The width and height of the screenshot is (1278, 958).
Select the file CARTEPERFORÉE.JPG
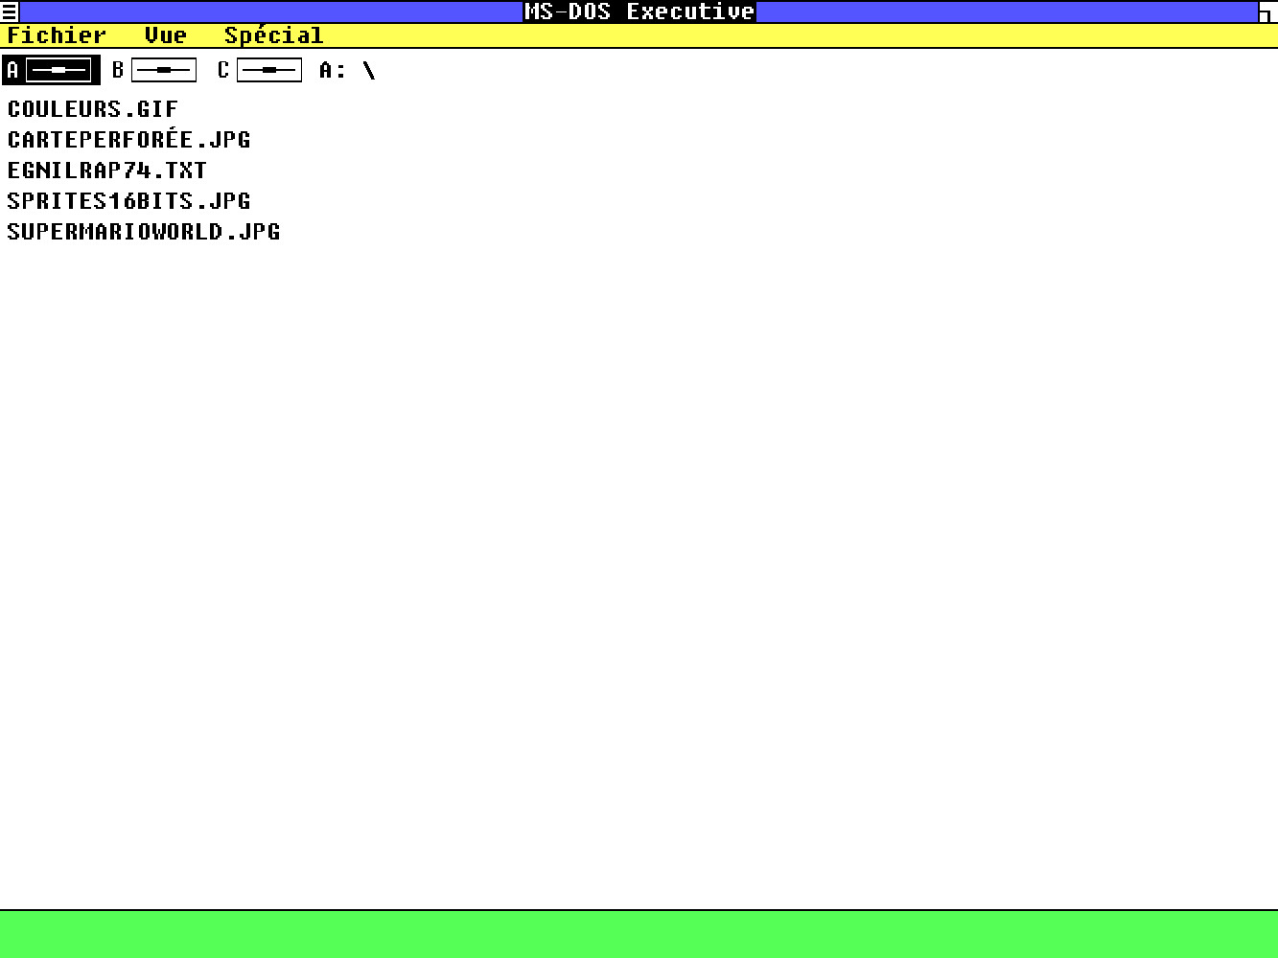[x=128, y=140]
